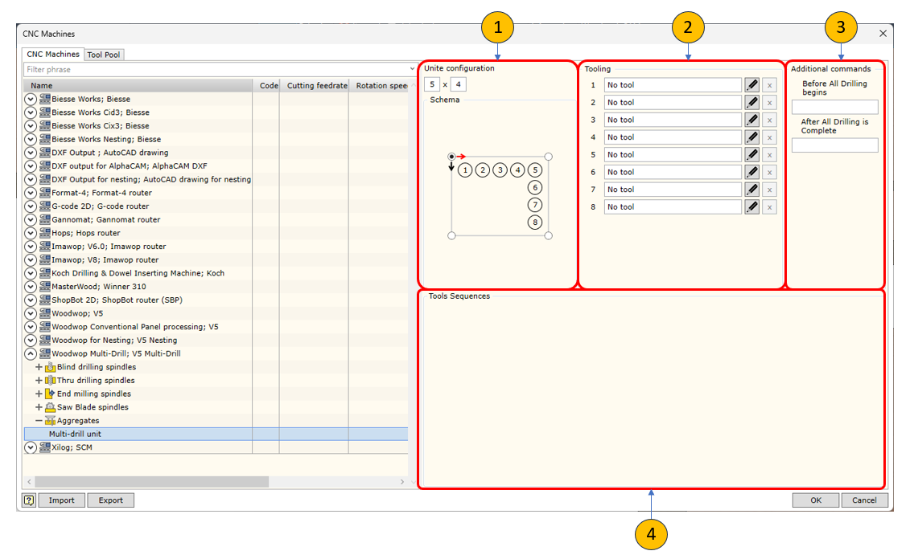This screenshot has height=555, width=914.
Task: Click the Blind drilling spindles icon
Action: point(50,367)
